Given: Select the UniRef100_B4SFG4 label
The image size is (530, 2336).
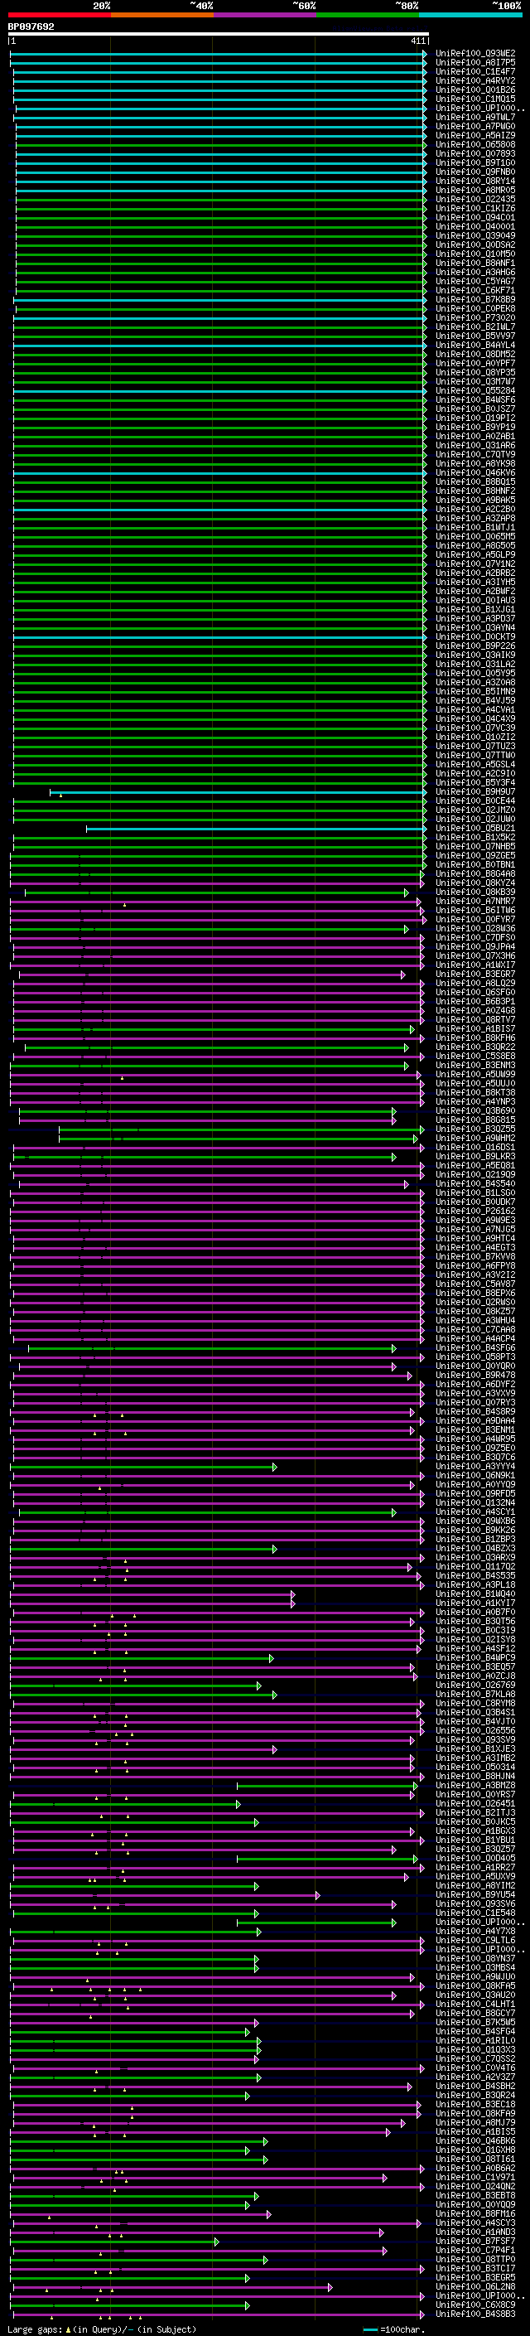Looking at the screenshot, I should [x=475, y=2031].
